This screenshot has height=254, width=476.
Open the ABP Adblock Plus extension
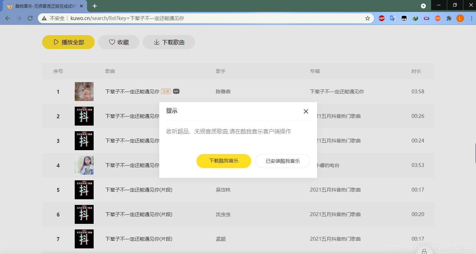[x=382, y=18]
